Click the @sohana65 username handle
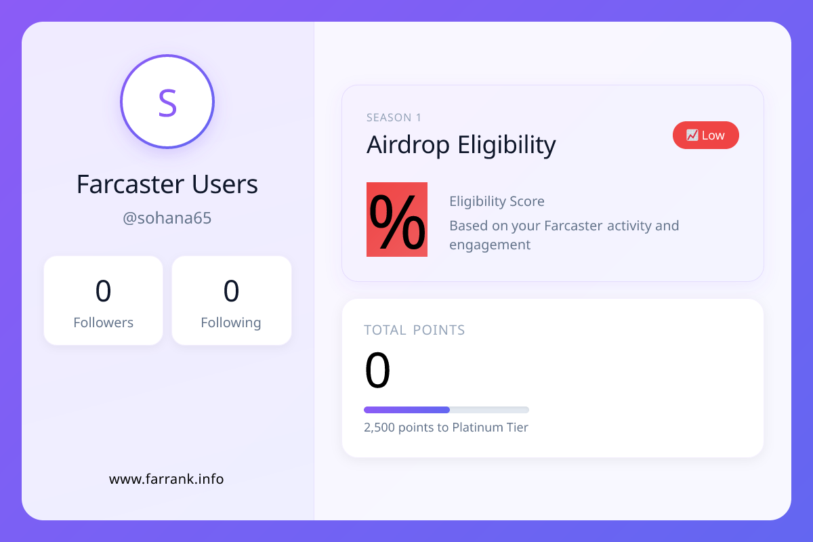813x542 pixels. [167, 219]
